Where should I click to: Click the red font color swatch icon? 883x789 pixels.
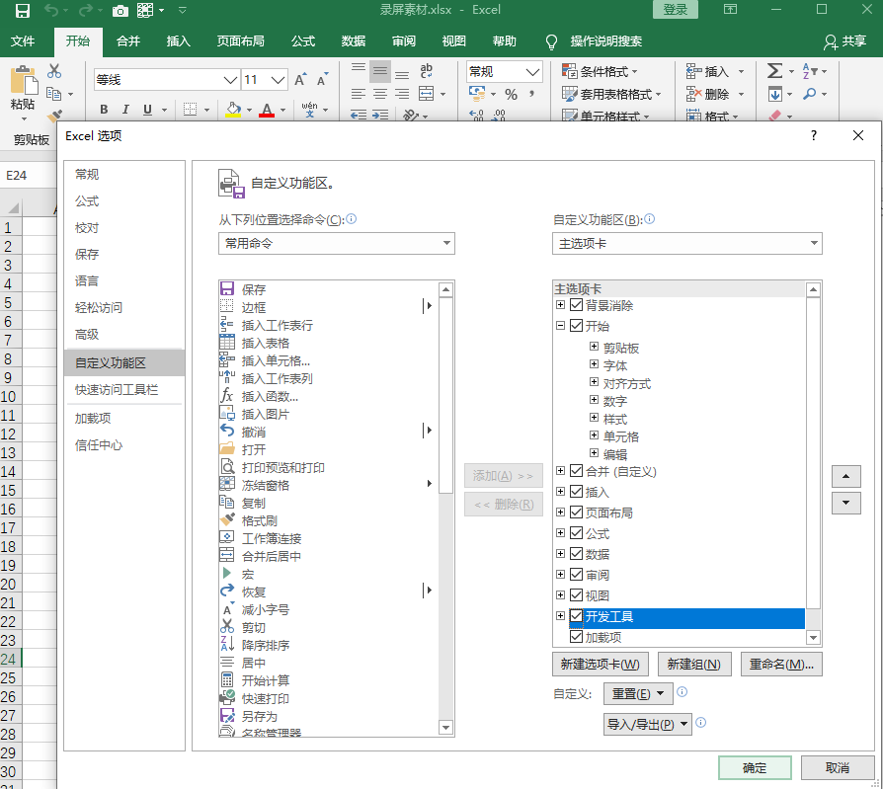pos(267,110)
